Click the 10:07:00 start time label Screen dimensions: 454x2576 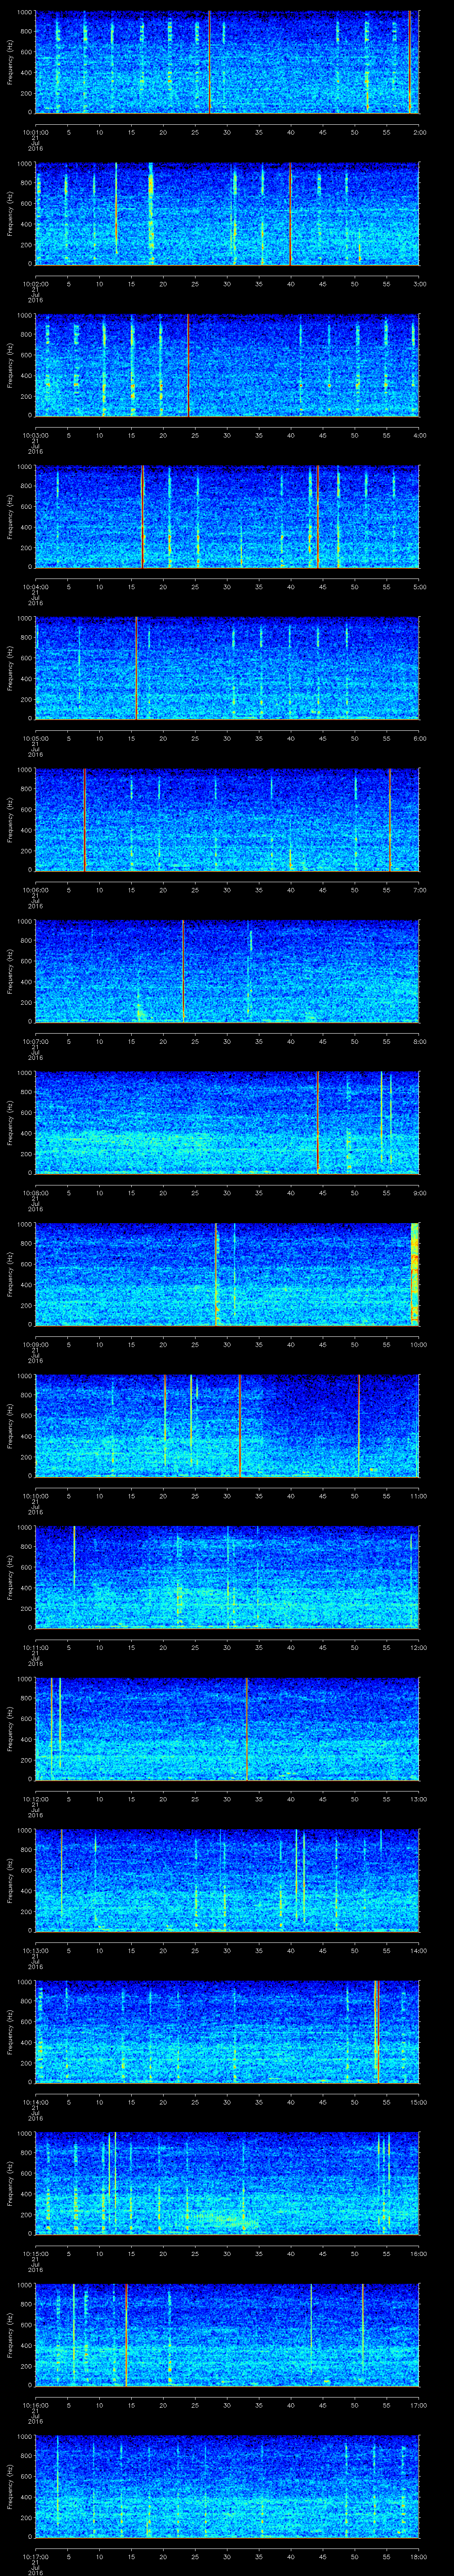(36, 1041)
